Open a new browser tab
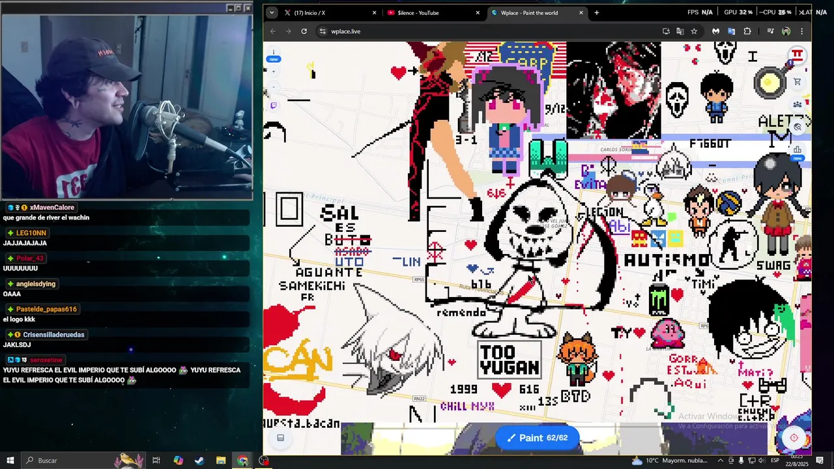Screen dimensions: 834x469 [596, 12]
